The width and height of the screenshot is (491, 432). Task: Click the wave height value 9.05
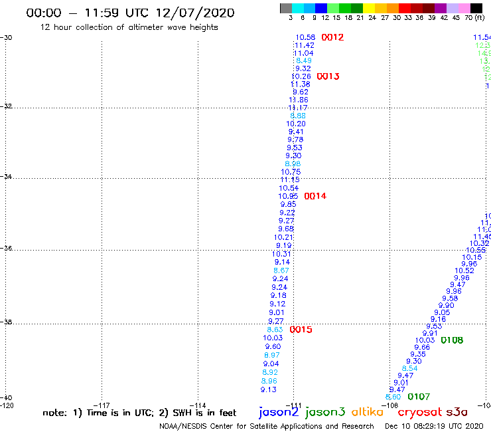pos(442,312)
